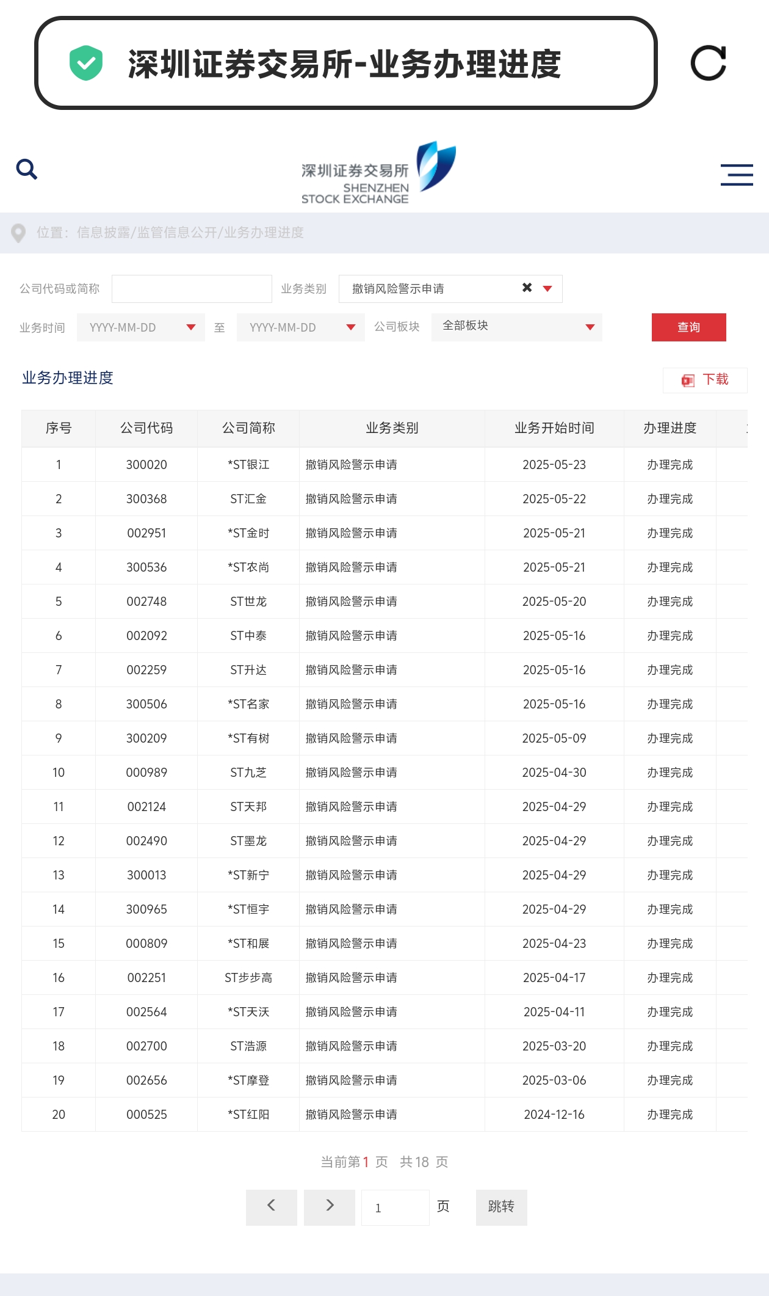Select company name *ST名家

(248, 704)
